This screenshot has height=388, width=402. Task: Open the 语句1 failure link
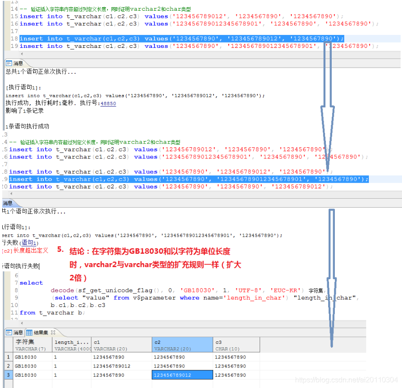29,243
